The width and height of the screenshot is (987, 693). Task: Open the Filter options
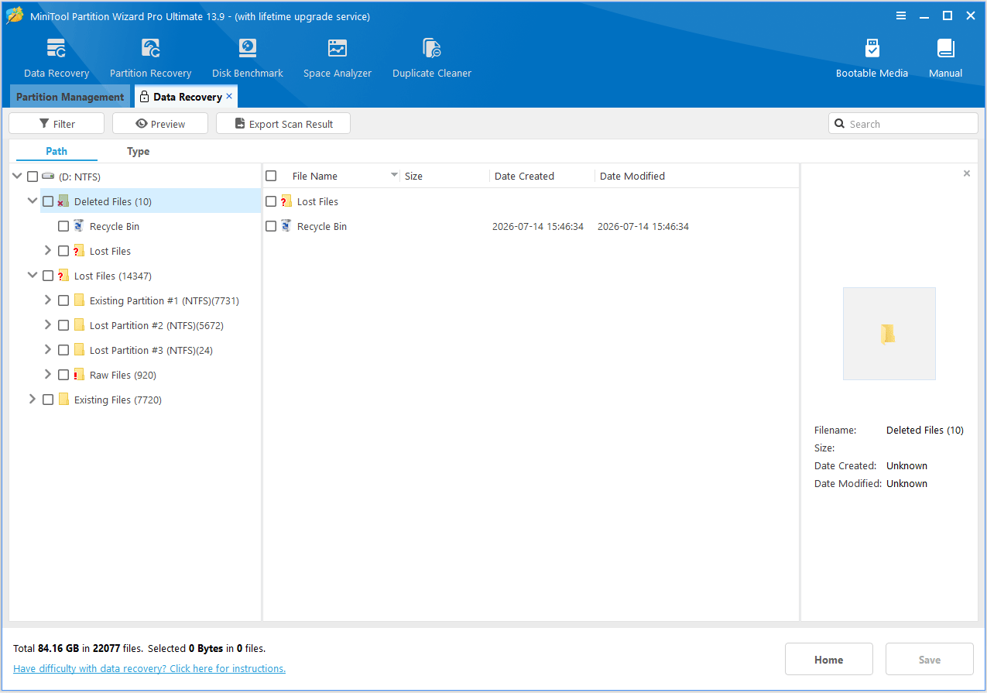[x=57, y=124]
